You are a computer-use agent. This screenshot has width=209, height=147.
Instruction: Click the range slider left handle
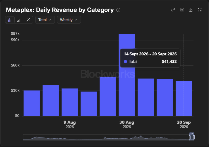[x=190, y=137]
